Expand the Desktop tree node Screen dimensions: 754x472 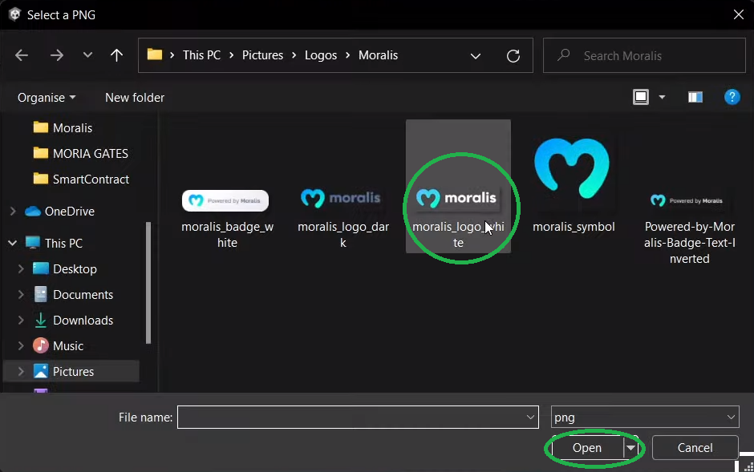click(x=21, y=269)
